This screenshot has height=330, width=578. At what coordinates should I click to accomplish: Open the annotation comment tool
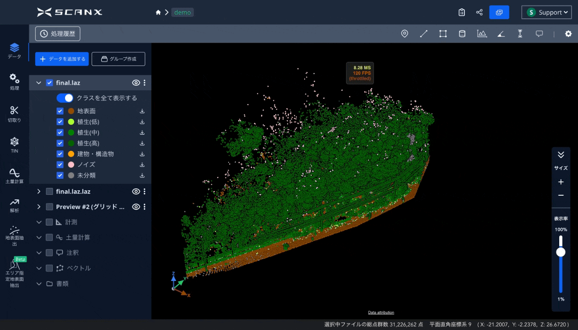(539, 34)
